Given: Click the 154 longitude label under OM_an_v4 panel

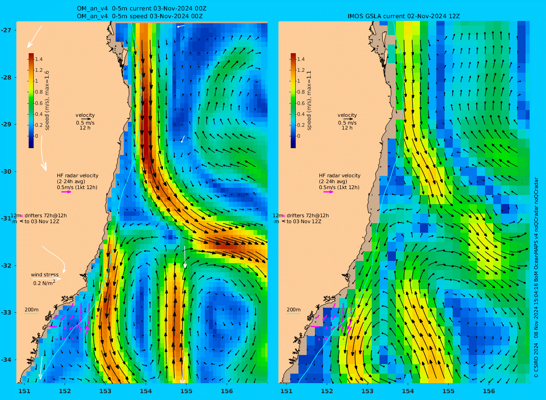Looking at the screenshot, I should (146, 391).
